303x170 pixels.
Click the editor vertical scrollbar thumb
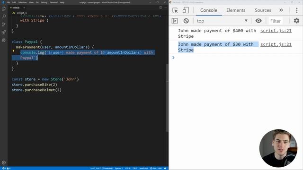[x=167, y=98]
